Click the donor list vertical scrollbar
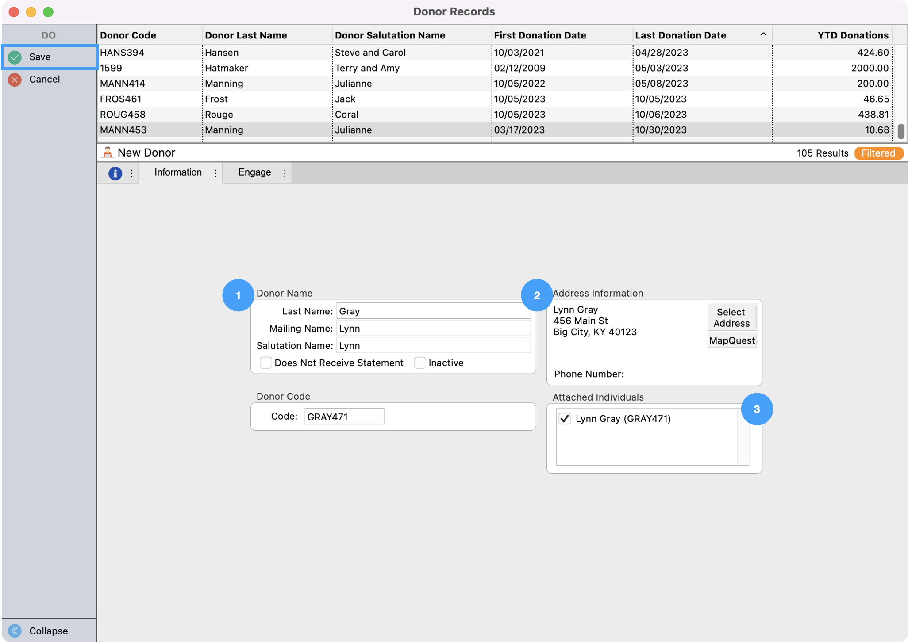The image size is (908, 642). pyautogui.click(x=900, y=131)
